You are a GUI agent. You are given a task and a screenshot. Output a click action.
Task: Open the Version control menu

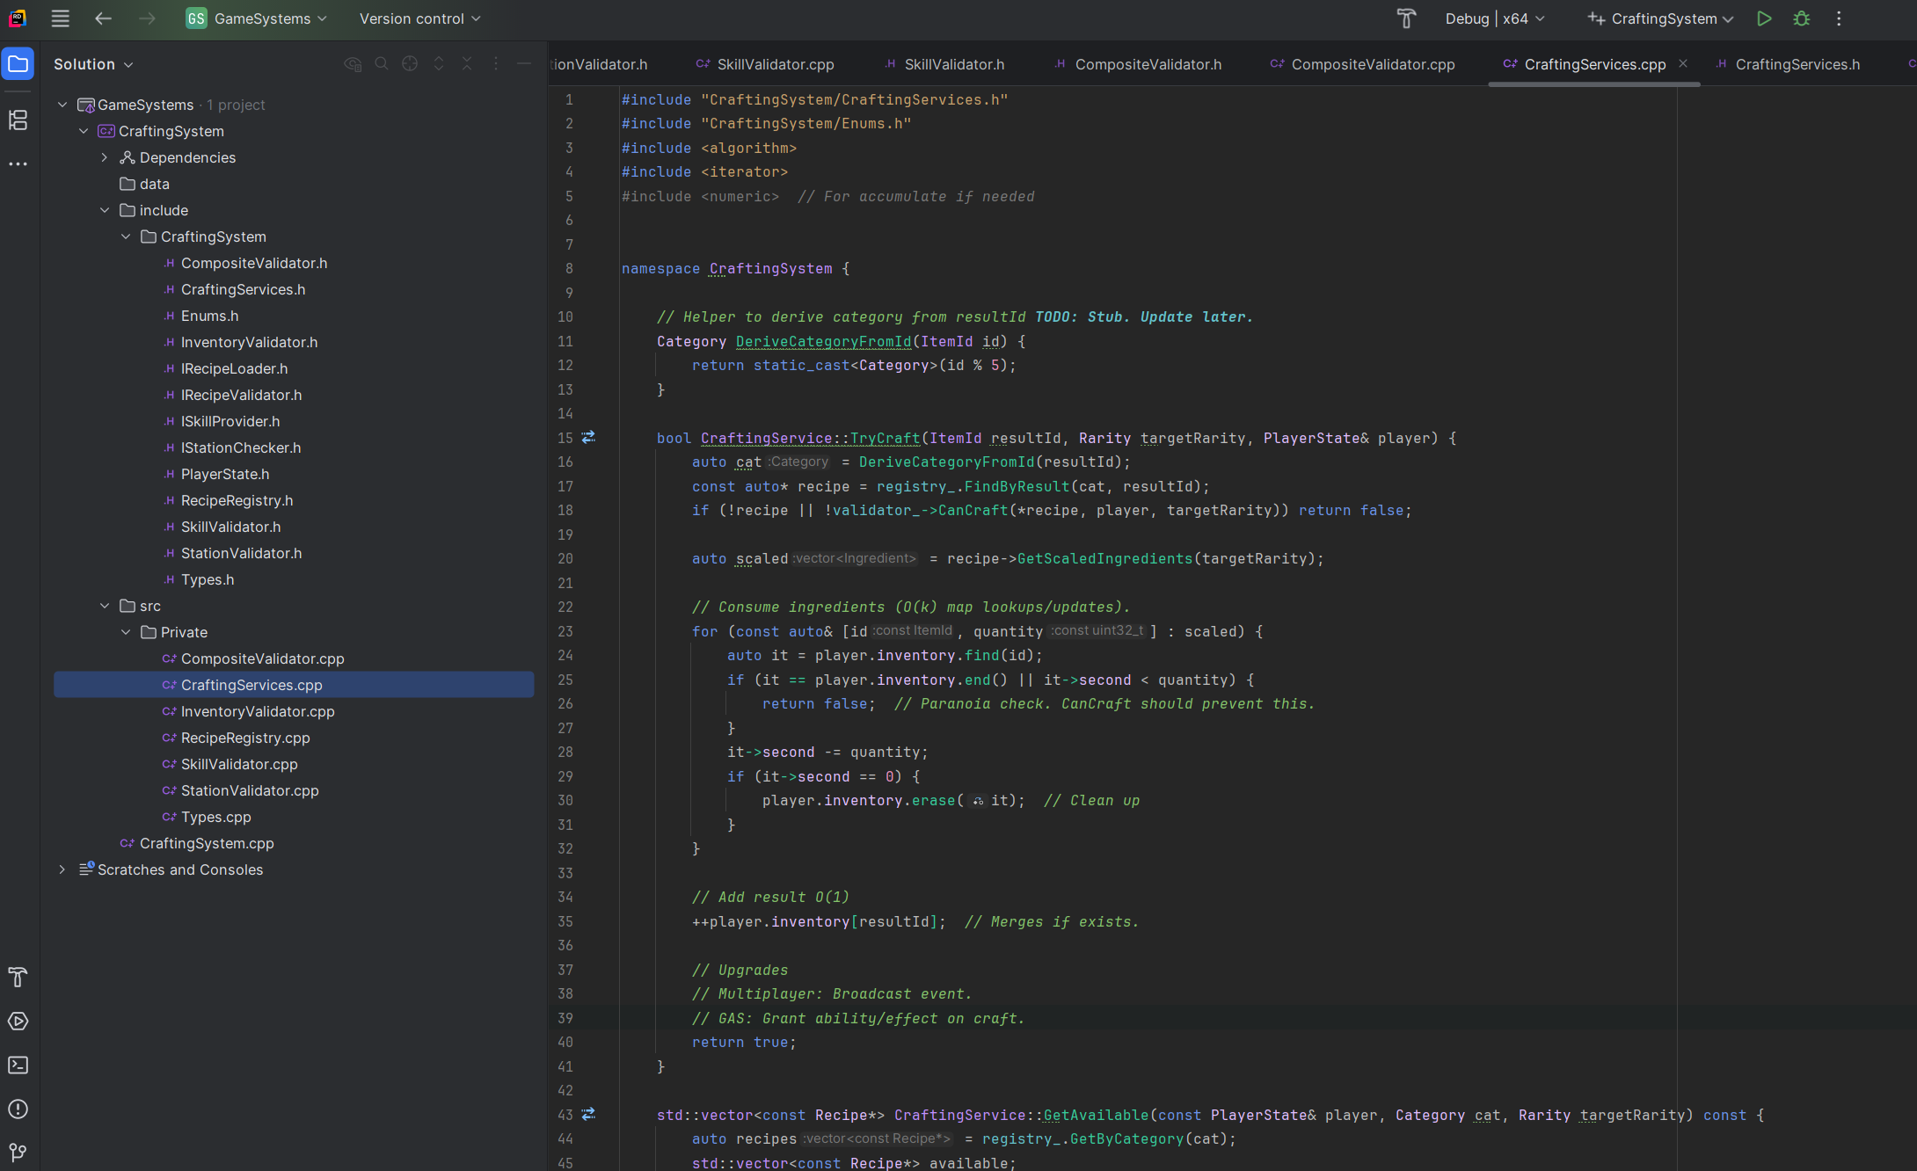coord(419,18)
